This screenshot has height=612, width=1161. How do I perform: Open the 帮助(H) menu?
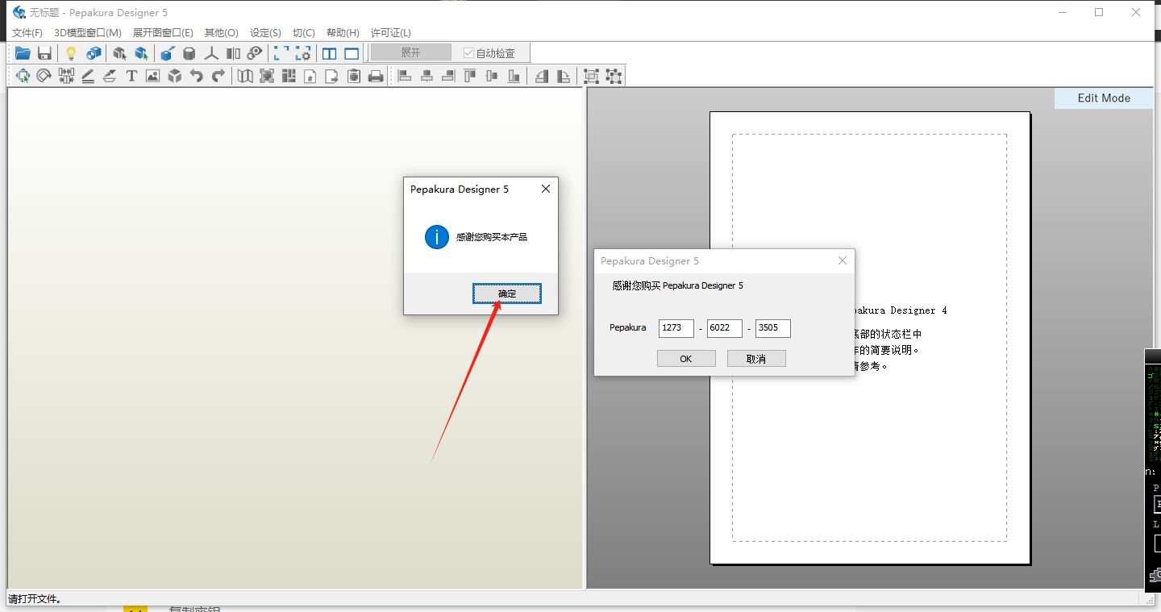click(343, 33)
